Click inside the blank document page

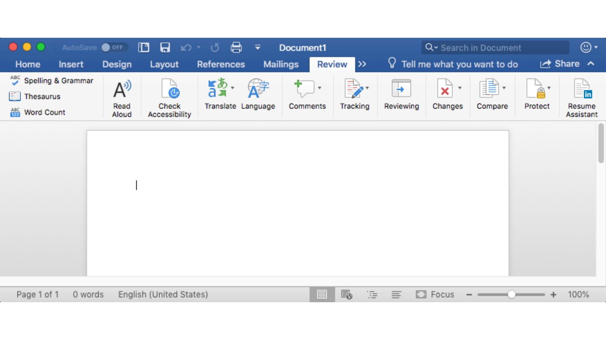pos(298,203)
